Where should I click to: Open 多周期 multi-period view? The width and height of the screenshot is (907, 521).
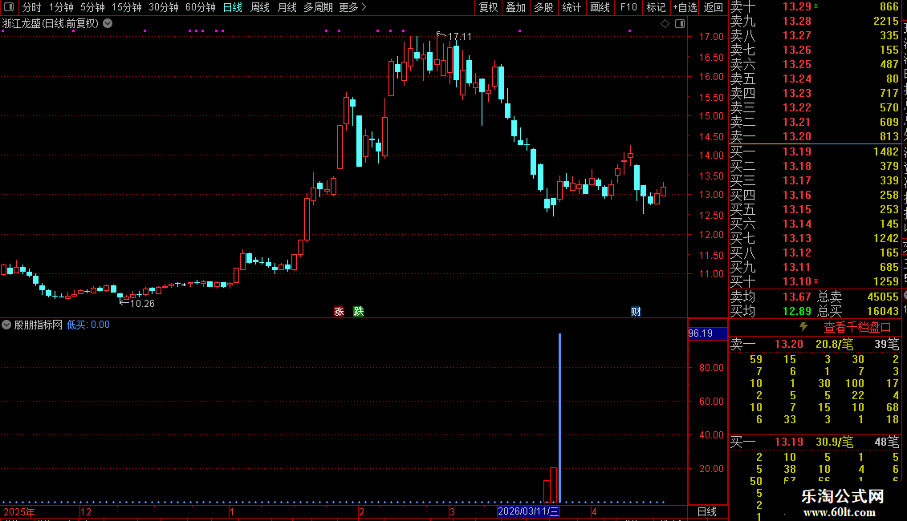tap(318, 7)
